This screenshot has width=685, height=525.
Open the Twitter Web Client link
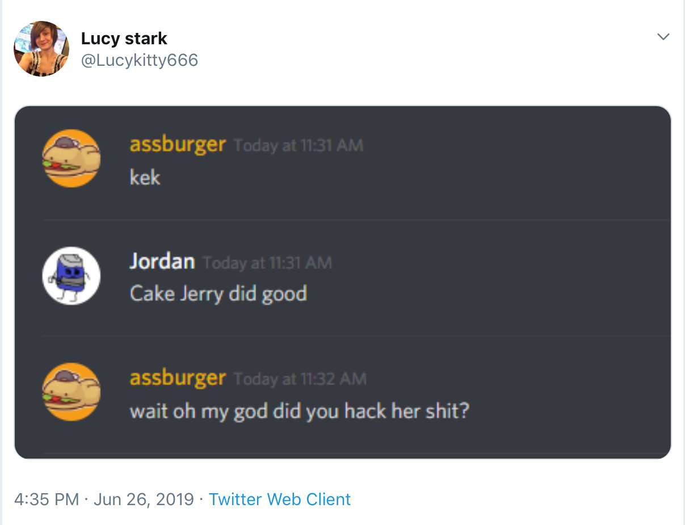[x=280, y=499]
